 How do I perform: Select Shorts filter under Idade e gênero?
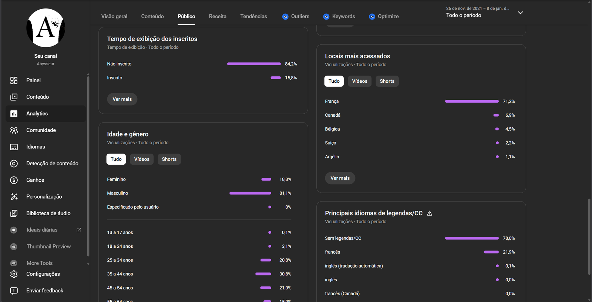coord(169,159)
